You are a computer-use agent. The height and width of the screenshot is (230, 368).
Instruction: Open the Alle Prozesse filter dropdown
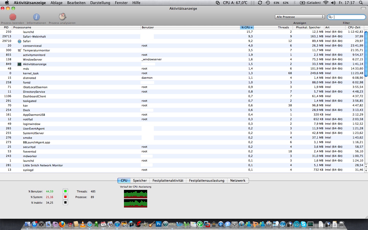300,17
